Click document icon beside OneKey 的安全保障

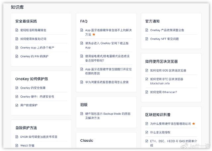click(17, 88)
